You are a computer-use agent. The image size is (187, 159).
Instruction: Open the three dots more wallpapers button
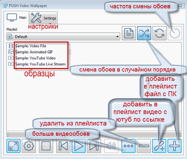point(129,146)
